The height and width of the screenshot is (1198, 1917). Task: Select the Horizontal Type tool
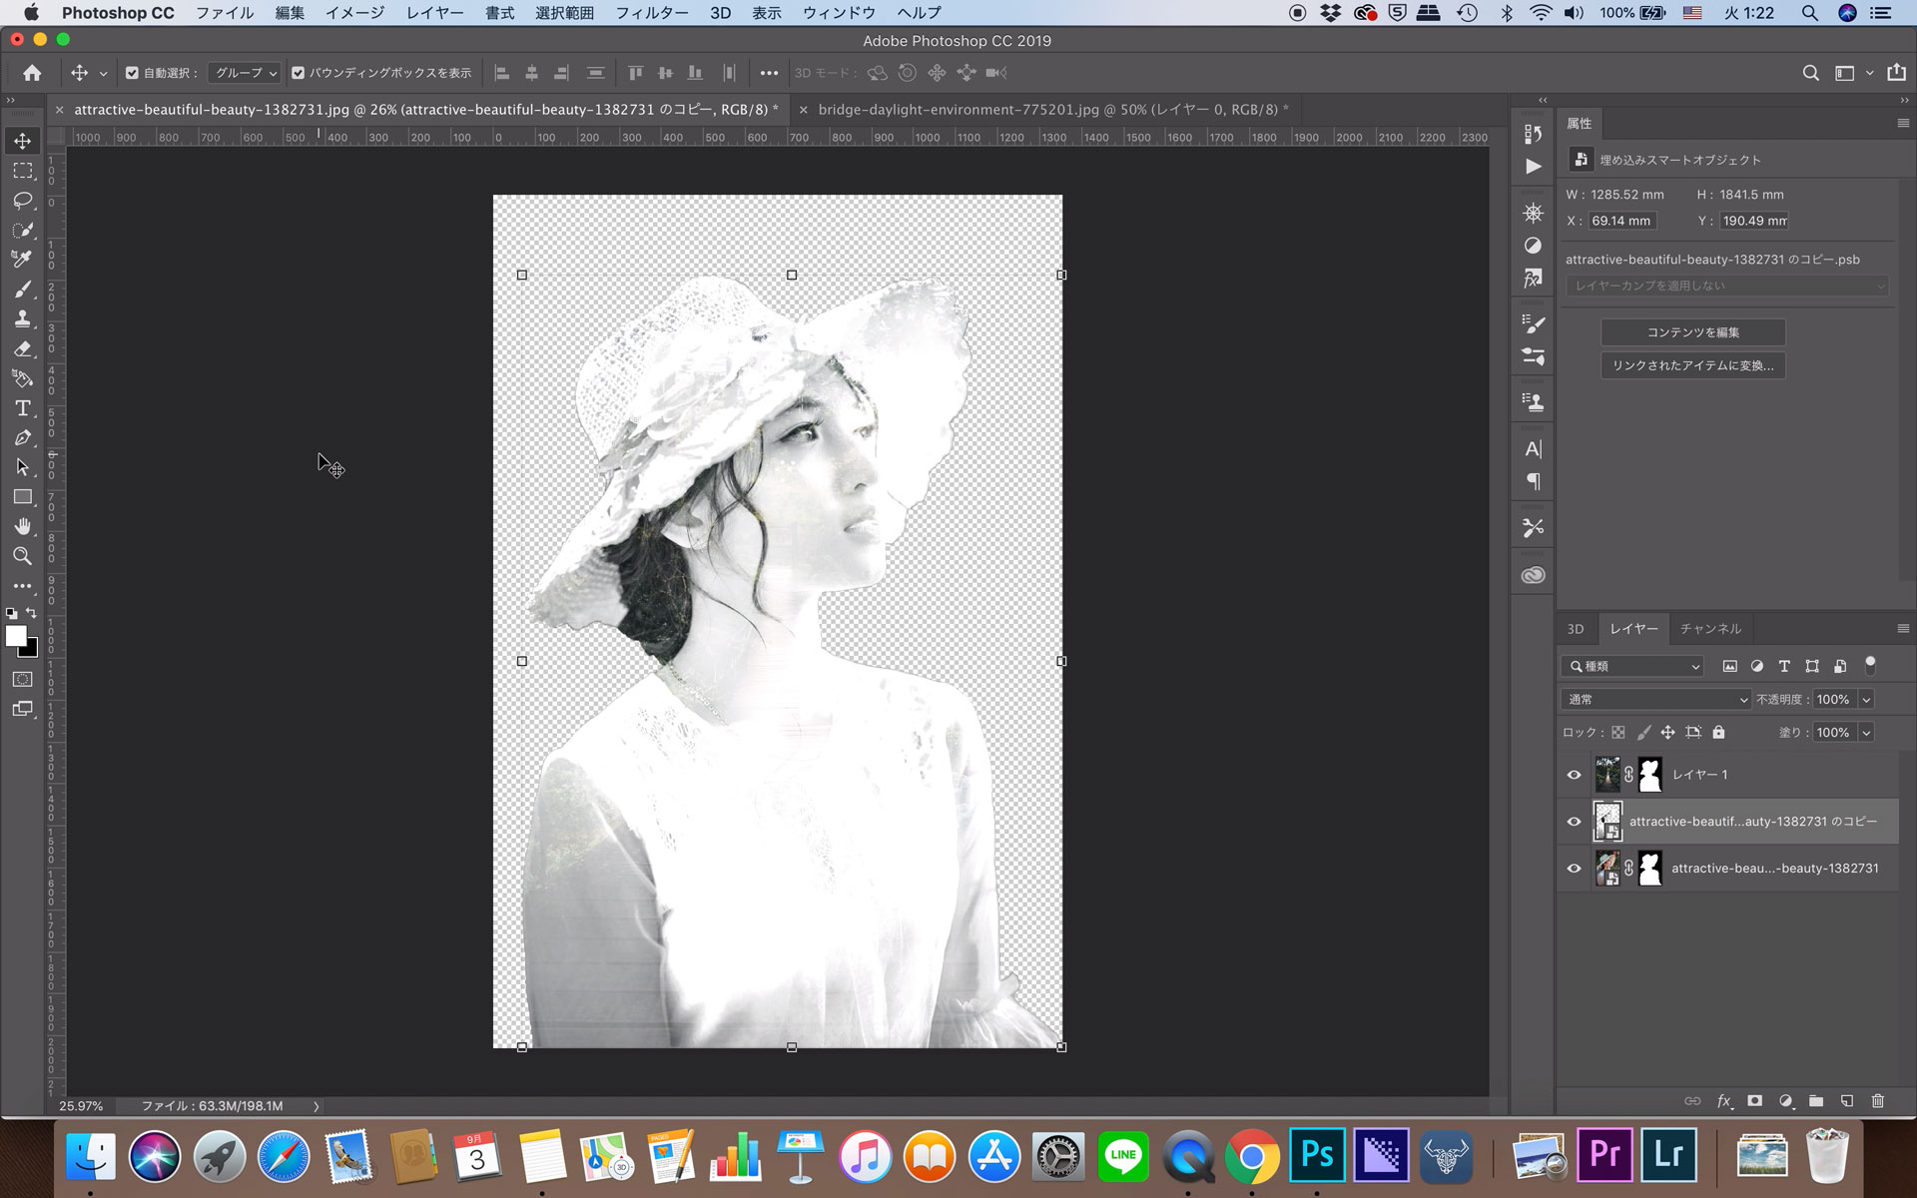(22, 408)
